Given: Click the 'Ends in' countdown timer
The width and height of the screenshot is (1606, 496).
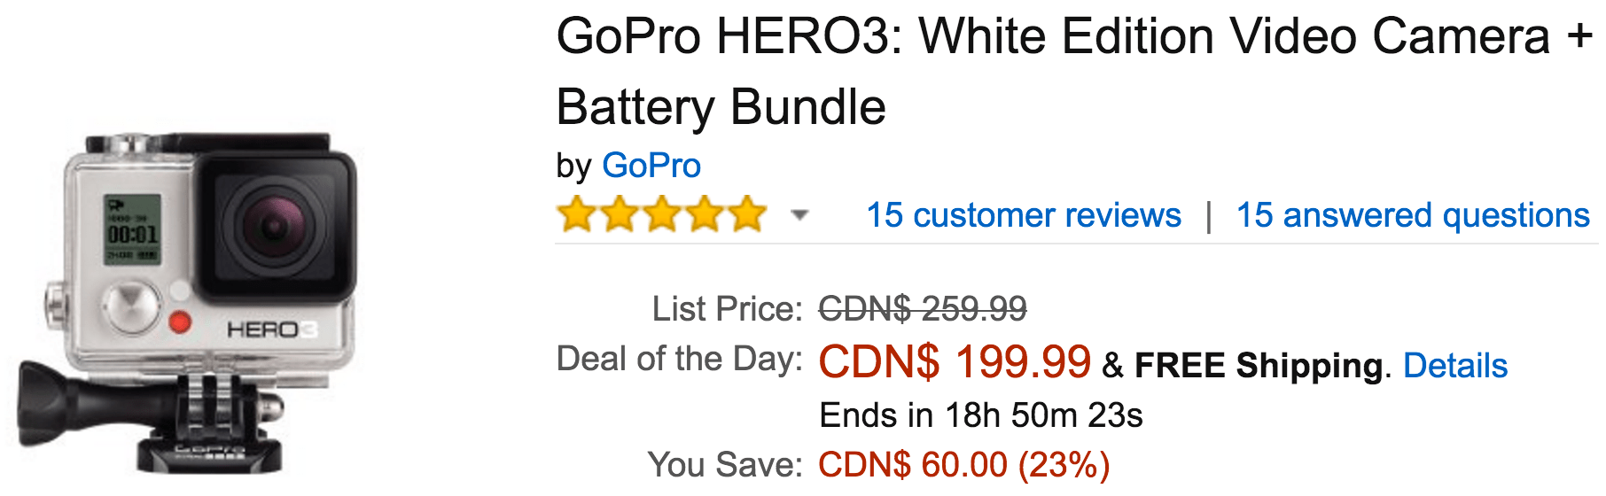Looking at the screenshot, I should [x=981, y=415].
